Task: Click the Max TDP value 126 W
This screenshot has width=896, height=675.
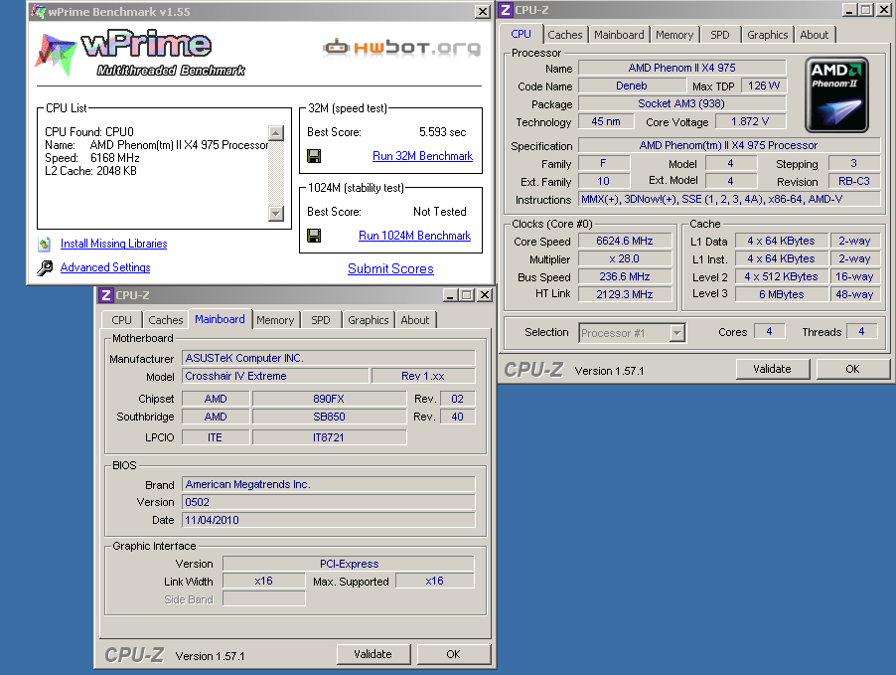Action: pos(764,85)
